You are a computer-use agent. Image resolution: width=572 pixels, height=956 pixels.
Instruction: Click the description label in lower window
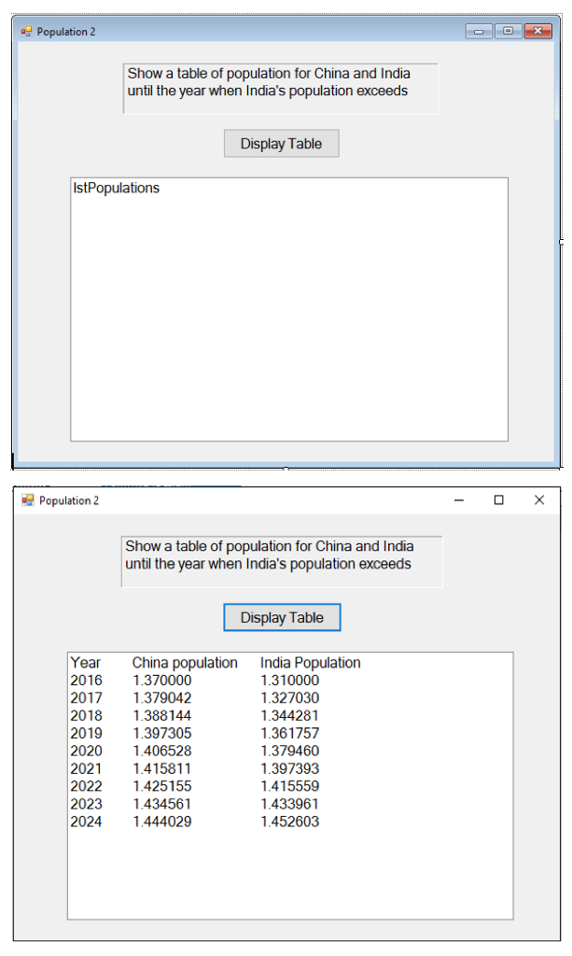pyautogui.click(x=282, y=561)
